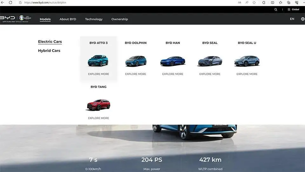
Task: Explore more about BYD HAN
Action: (173, 74)
